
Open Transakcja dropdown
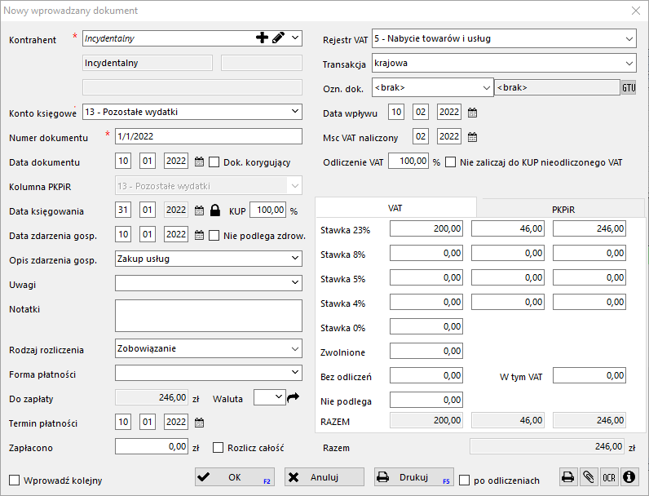[x=629, y=64]
